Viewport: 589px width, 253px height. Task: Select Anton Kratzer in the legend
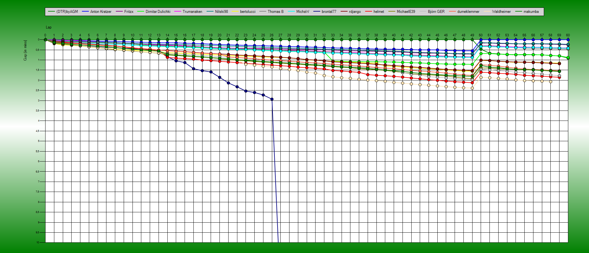click(x=101, y=12)
